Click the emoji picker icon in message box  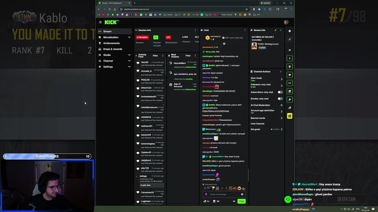point(242,194)
